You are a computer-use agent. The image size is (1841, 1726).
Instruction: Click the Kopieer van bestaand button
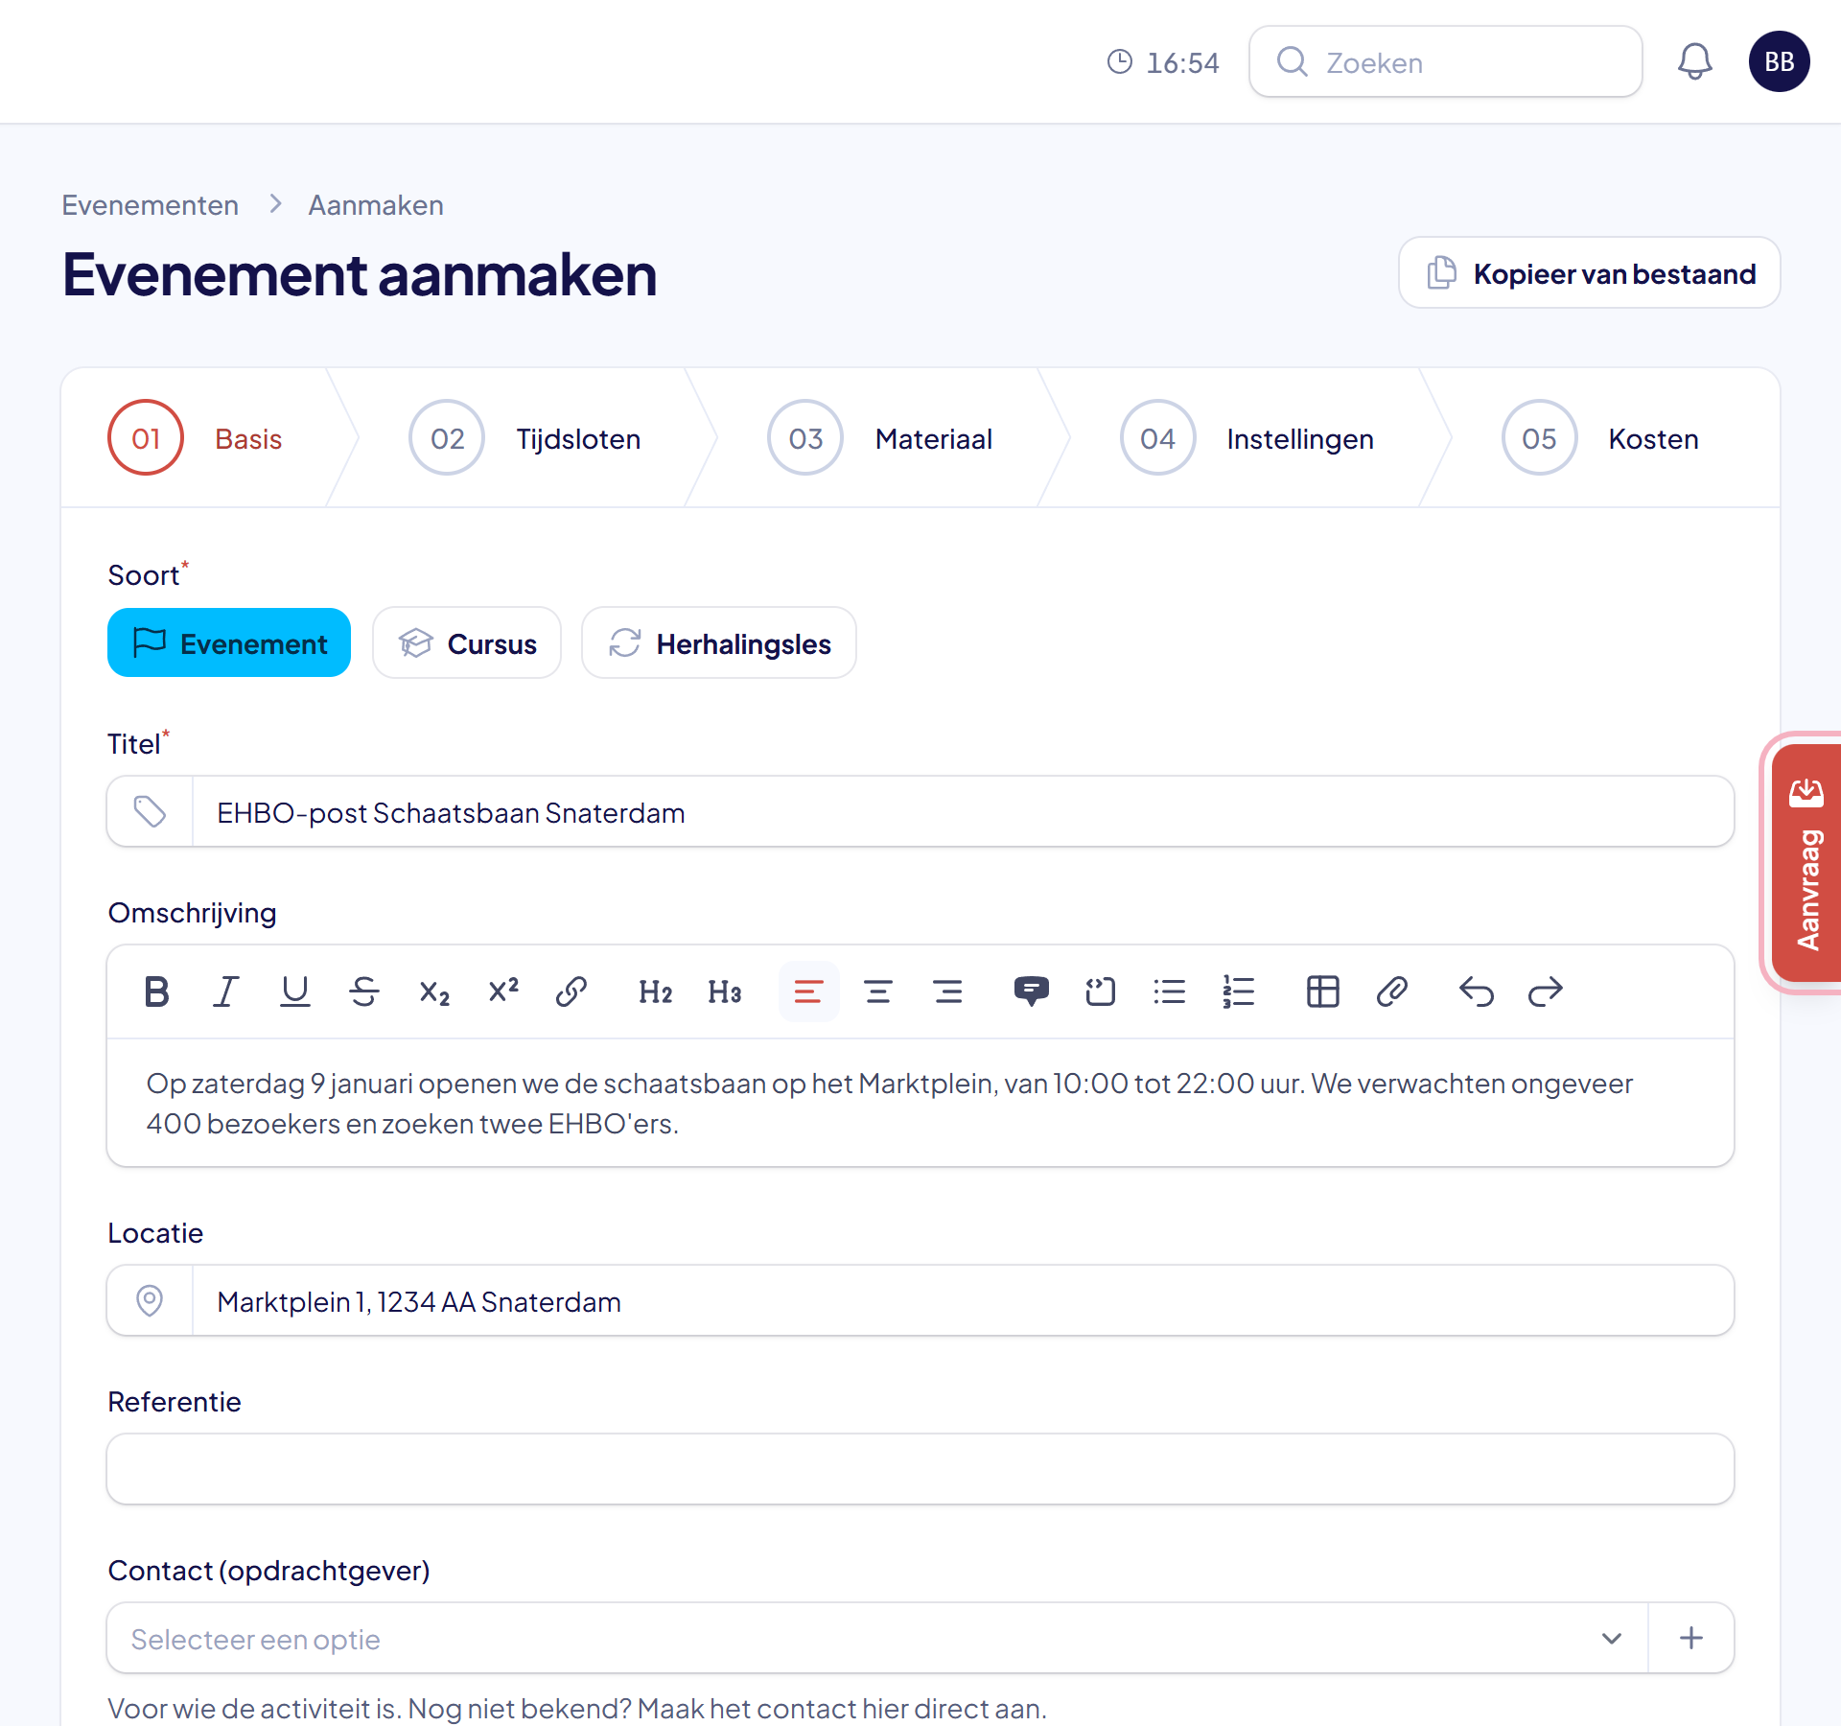(x=1590, y=273)
